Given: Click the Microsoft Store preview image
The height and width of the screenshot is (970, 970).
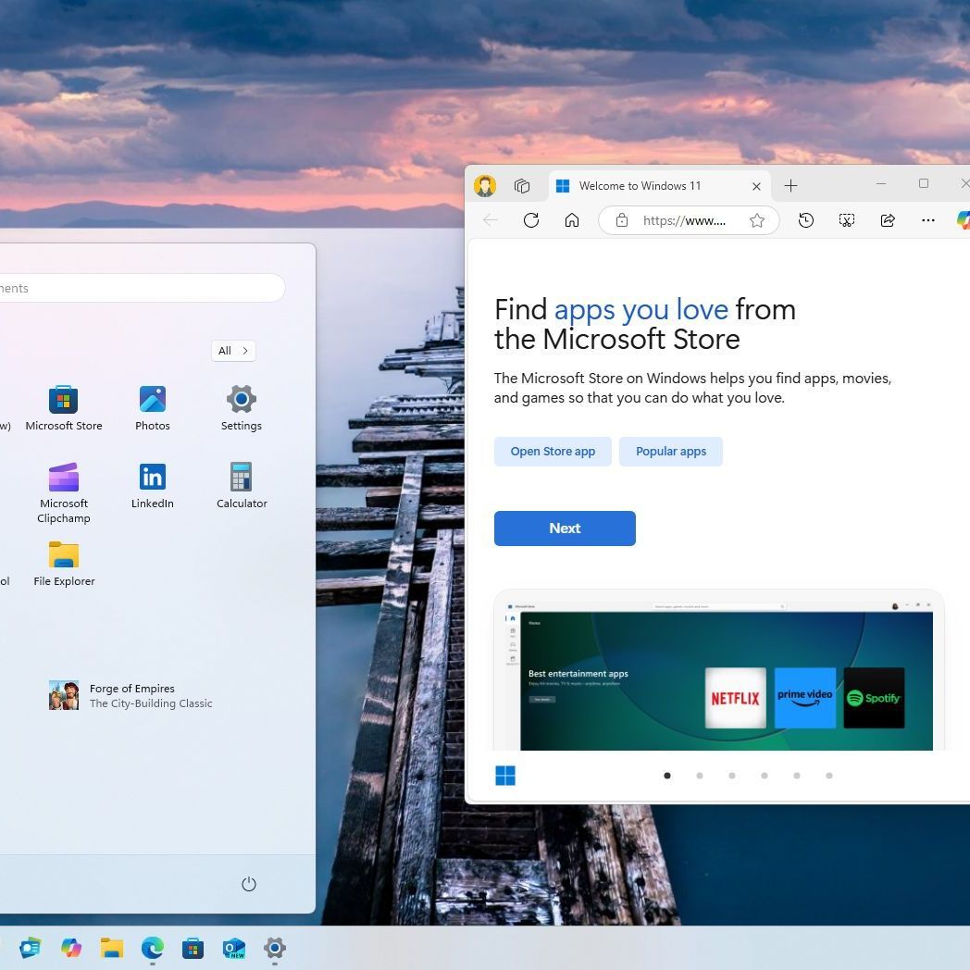Looking at the screenshot, I should pyautogui.click(x=719, y=671).
